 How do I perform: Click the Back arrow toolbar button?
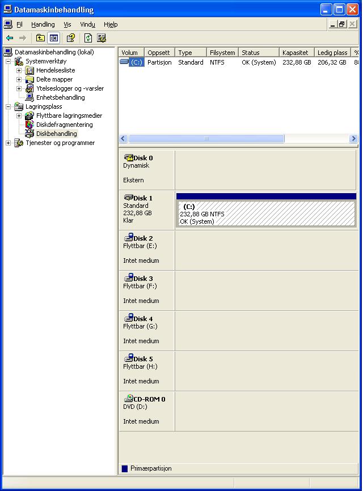(x=10, y=38)
